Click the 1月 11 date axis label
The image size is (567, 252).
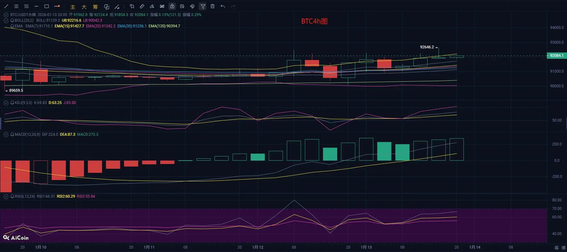149,247
